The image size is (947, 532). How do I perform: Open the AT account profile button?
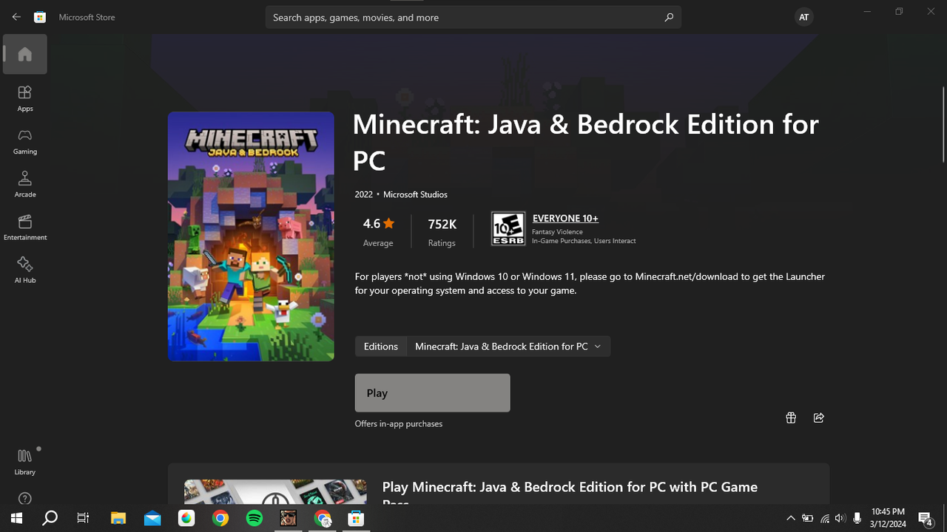point(803,17)
